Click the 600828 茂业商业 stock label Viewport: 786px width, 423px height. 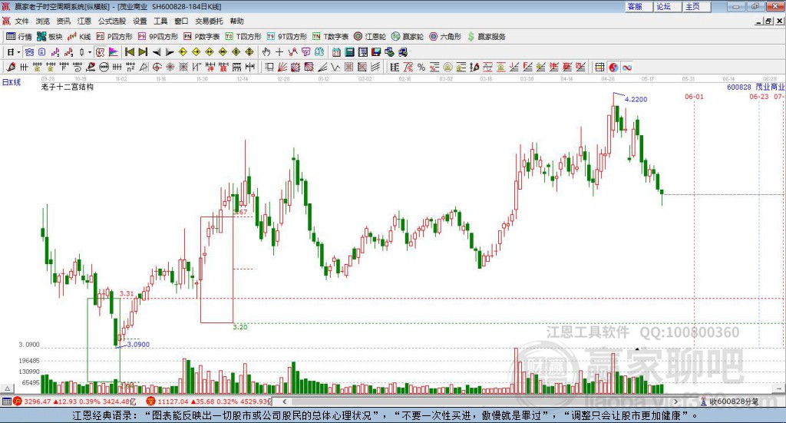[755, 88]
